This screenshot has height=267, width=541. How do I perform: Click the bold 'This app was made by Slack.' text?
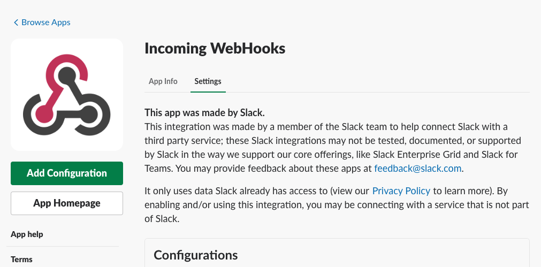click(x=204, y=112)
